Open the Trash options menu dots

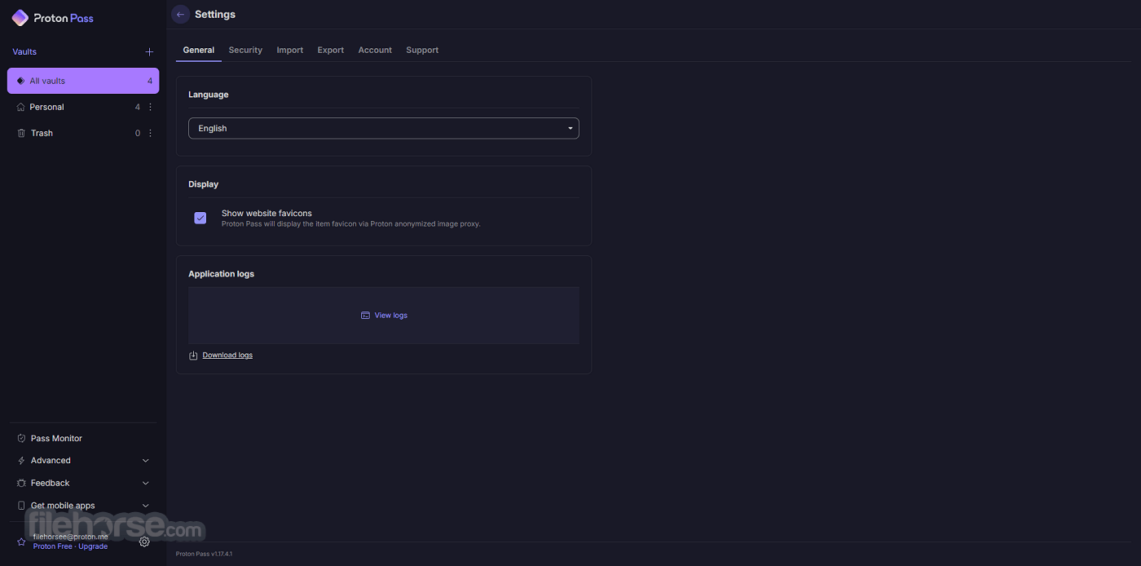click(x=150, y=133)
